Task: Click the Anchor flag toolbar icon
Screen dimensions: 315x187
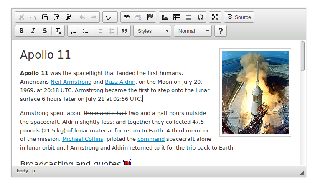Action: 150,17
